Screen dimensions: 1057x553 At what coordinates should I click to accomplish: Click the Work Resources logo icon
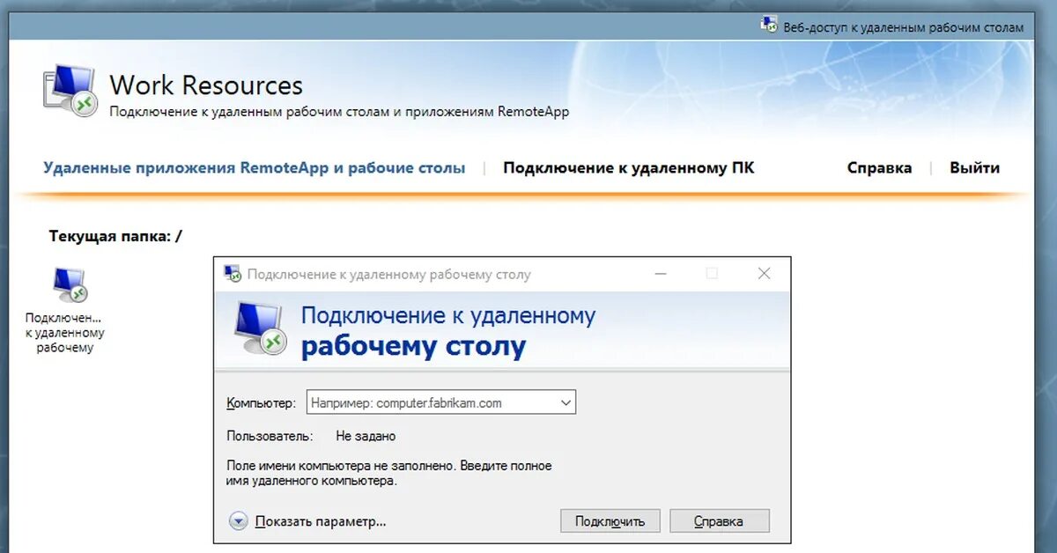click(x=70, y=90)
